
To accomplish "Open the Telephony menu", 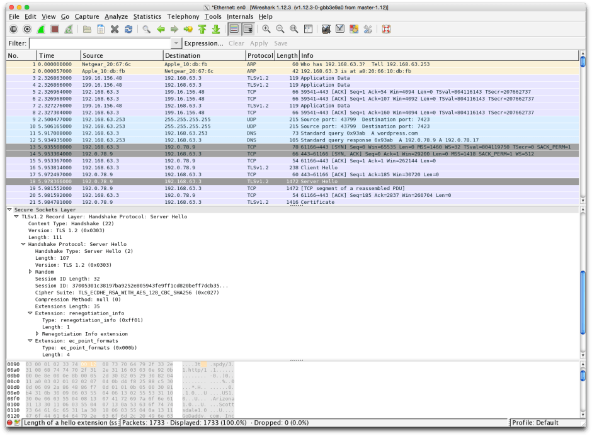I will [183, 16].
